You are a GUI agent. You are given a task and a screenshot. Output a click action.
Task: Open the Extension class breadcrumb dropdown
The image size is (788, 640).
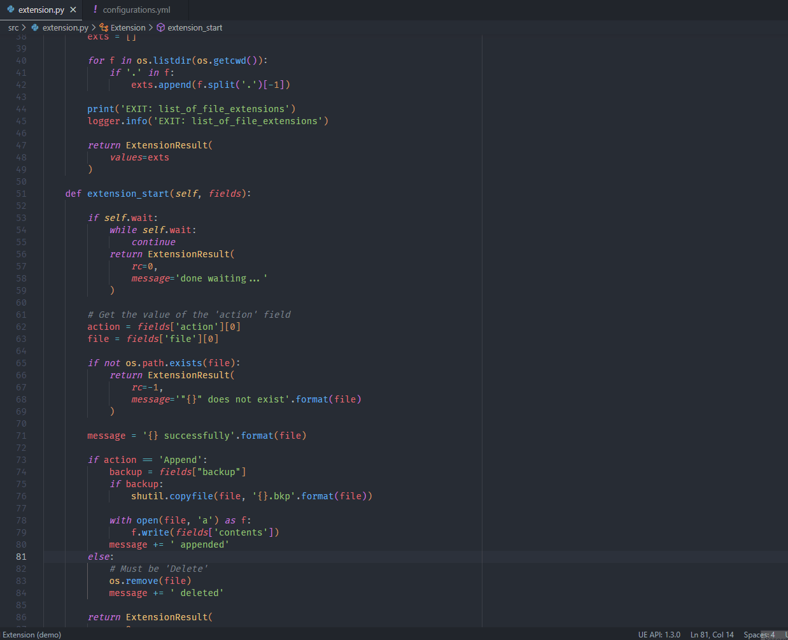click(128, 27)
